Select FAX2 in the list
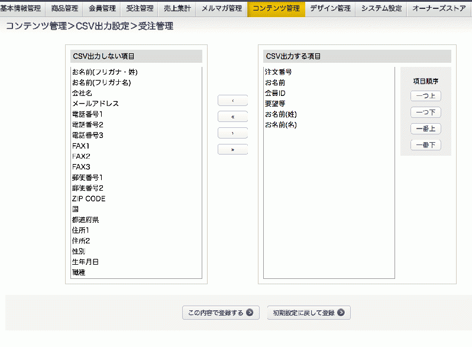Viewport: 472px width, 347px height. [x=136, y=156]
